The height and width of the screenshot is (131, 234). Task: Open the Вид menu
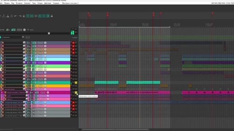point(13,3)
